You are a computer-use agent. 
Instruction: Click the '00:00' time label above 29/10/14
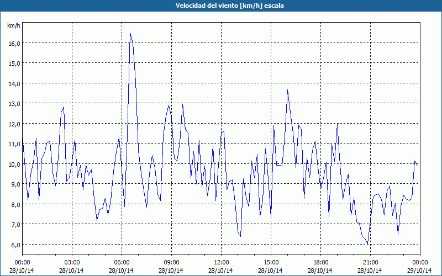click(x=420, y=263)
